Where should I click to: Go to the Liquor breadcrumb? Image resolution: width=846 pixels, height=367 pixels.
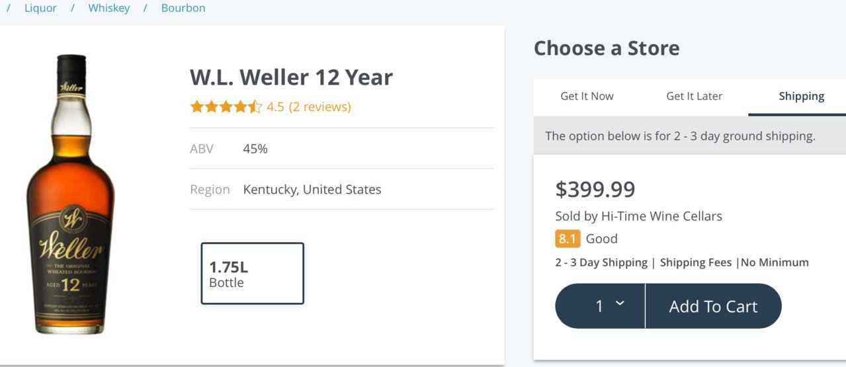point(40,8)
